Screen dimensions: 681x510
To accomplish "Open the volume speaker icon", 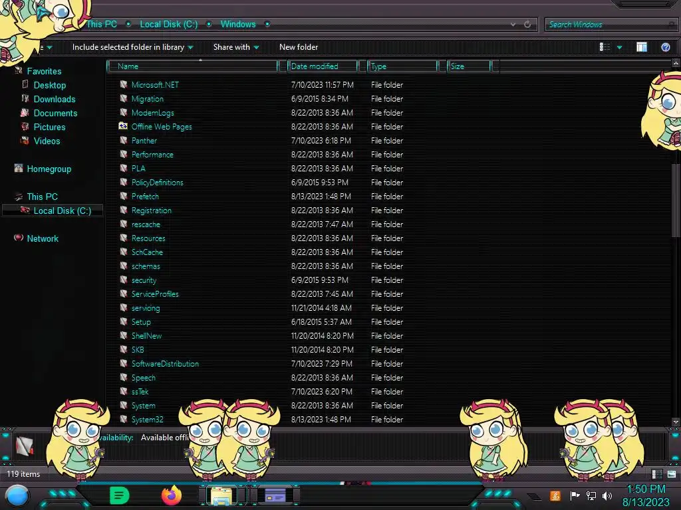I will [607, 495].
